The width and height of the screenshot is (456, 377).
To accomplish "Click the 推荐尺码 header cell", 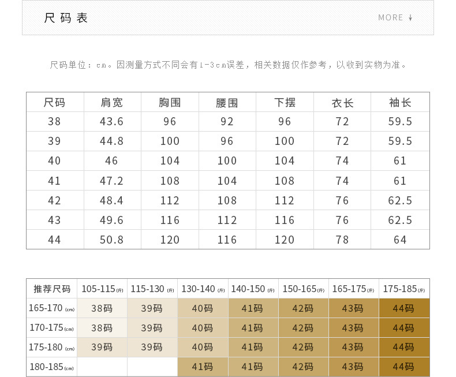I will (52, 289).
